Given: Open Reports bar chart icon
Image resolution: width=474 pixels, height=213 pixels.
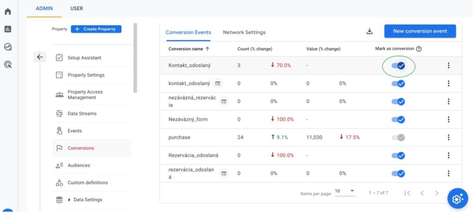Looking at the screenshot, I should [x=7, y=29].
